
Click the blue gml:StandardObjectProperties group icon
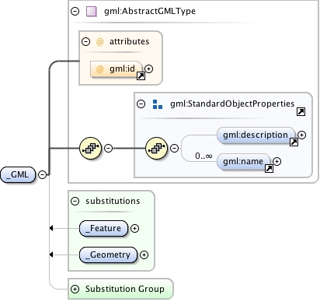[158, 104]
